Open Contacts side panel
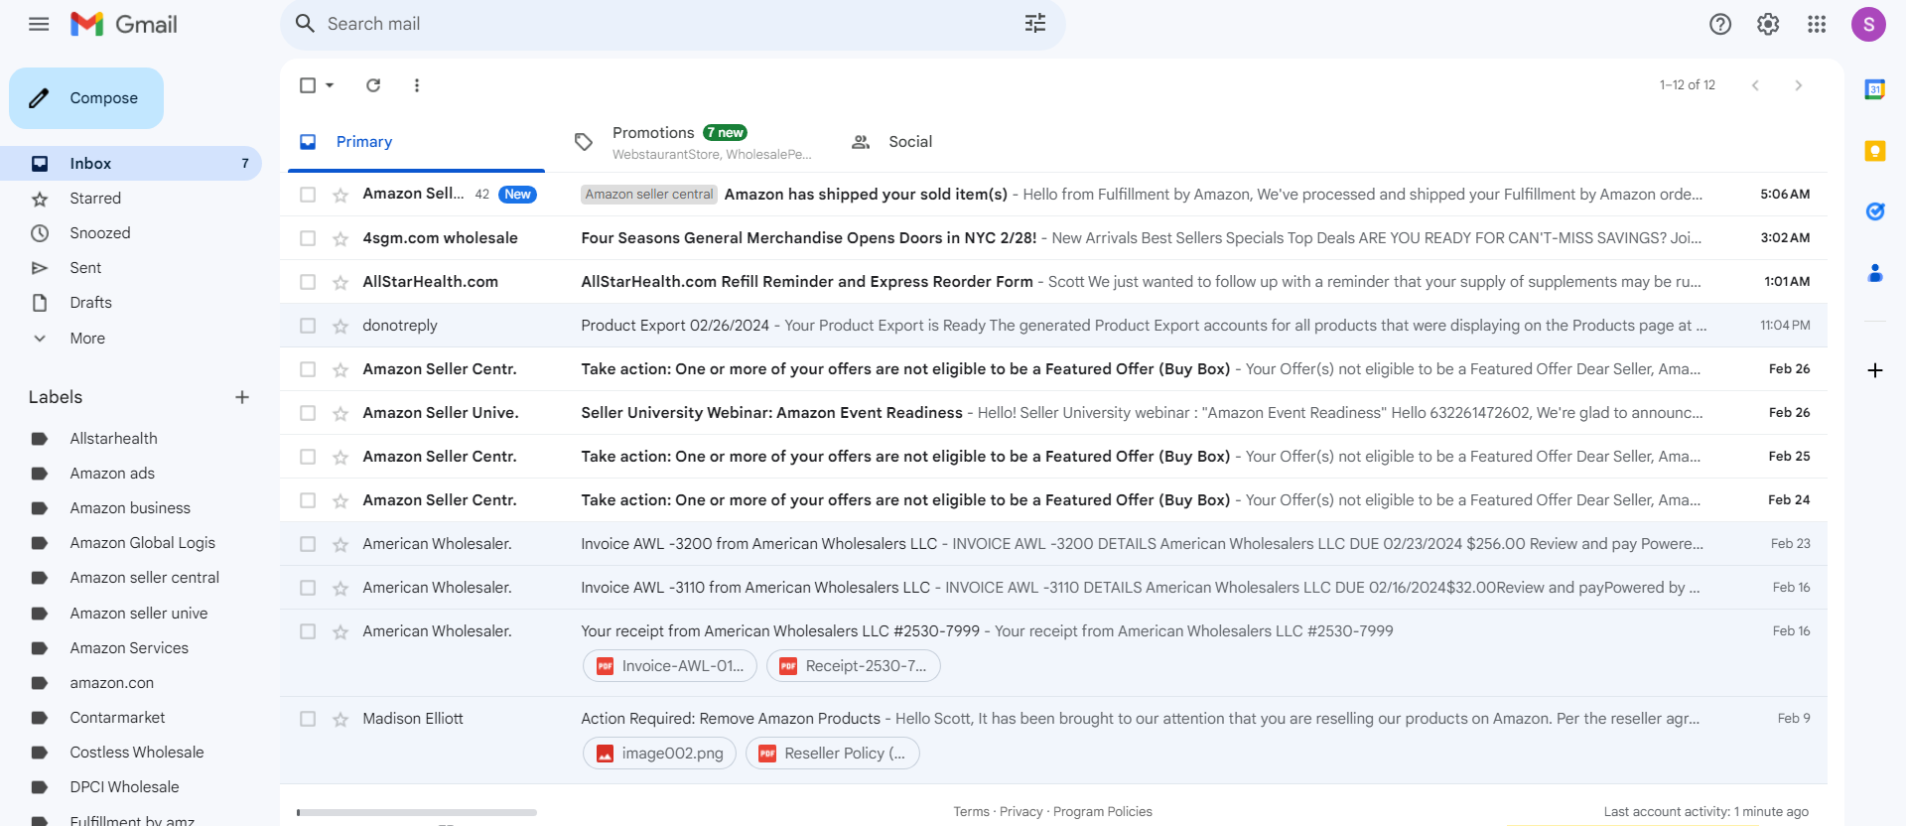 coord(1875,273)
